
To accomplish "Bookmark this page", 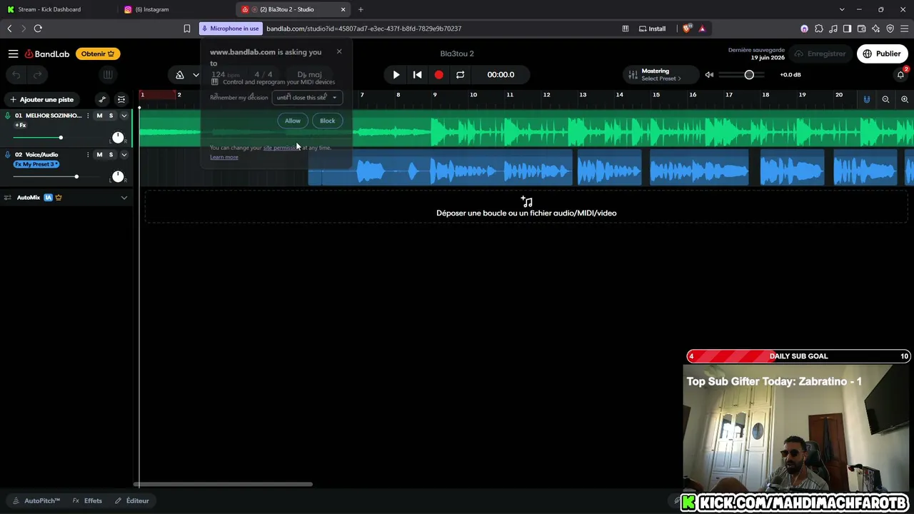I will point(187,29).
